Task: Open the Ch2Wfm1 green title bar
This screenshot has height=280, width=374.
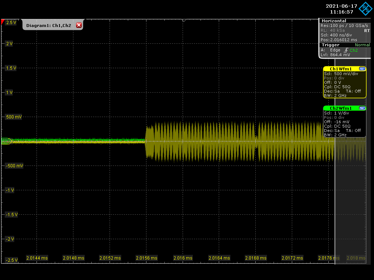Action: 340,108
